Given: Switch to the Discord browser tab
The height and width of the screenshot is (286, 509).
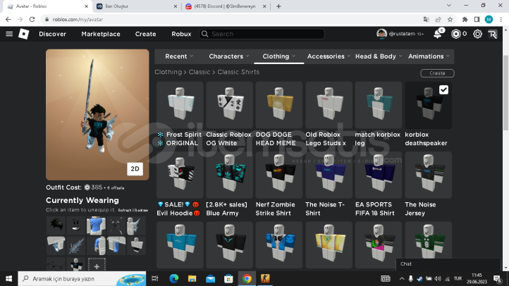Looking at the screenshot, I should [x=225, y=6].
